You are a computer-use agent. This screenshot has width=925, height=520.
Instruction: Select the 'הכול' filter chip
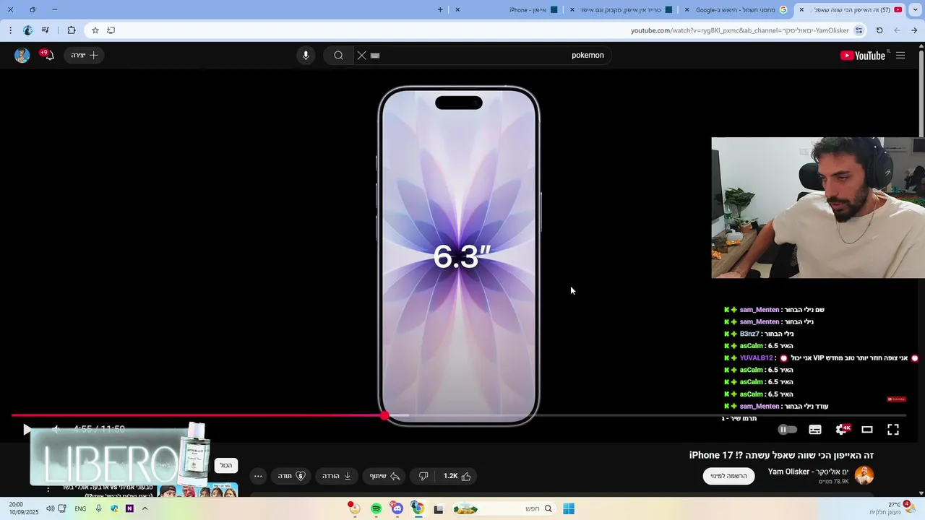point(226,466)
